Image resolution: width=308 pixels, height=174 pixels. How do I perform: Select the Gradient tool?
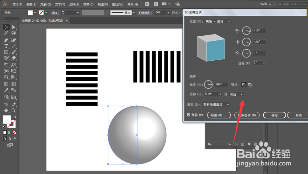[14, 84]
